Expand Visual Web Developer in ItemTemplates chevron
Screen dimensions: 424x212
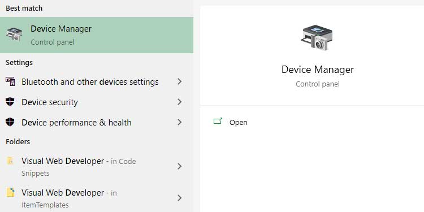[180, 198]
